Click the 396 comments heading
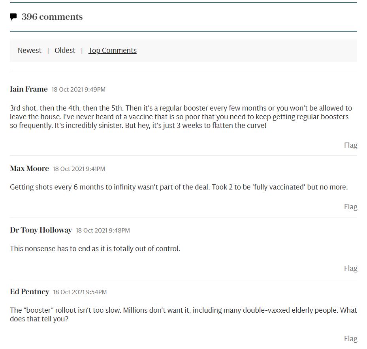The width and height of the screenshot is (367, 349). coord(52,17)
